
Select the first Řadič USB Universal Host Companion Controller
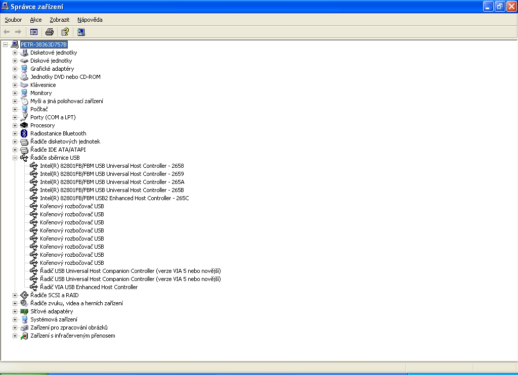(131, 271)
